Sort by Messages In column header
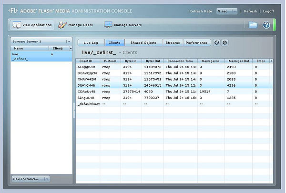The height and width of the screenshot is (193, 286). [211, 61]
